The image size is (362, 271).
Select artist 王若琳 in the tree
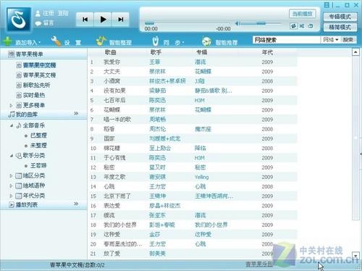(x=38, y=166)
